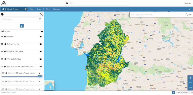Open Mosaic Project info icon
Viewport: 193px width, 95px height.
click(x=25, y=9)
